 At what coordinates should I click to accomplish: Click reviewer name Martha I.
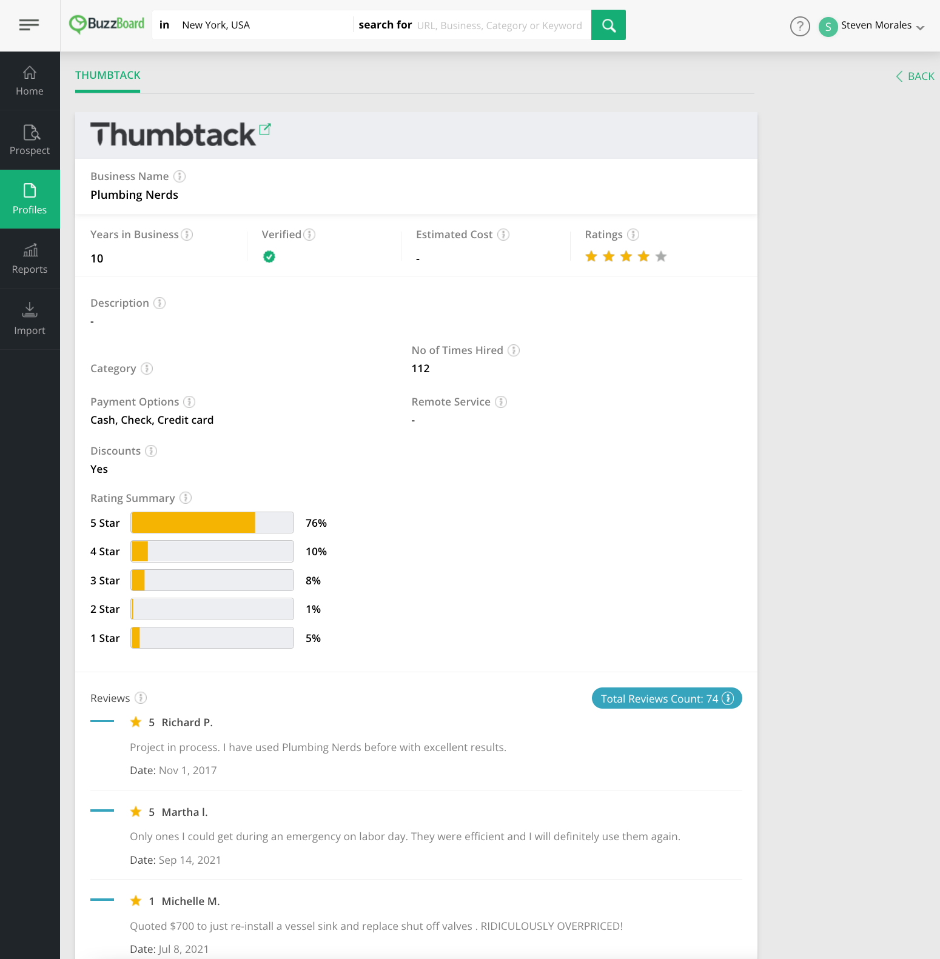(x=184, y=812)
